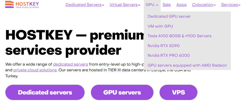Open GPU servers equipped with AMD Radeon
The width and height of the screenshot is (241, 102).
(187, 65)
